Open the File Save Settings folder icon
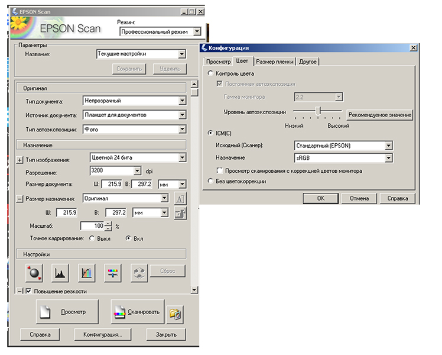The width and height of the screenshot is (442, 355). (x=175, y=314)
